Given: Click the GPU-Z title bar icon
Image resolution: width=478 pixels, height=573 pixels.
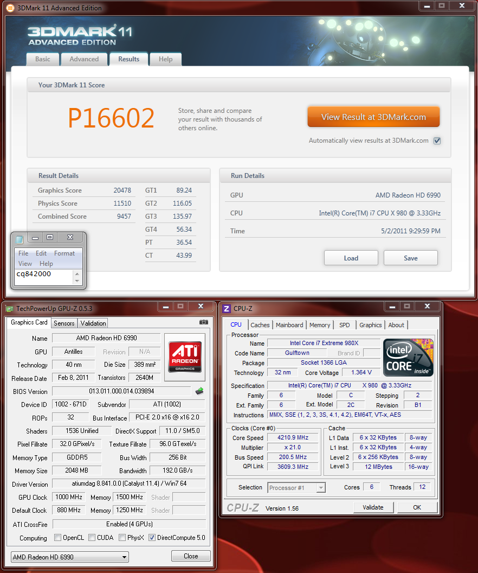Looking at the screenshot, I should tap(9, 308).
